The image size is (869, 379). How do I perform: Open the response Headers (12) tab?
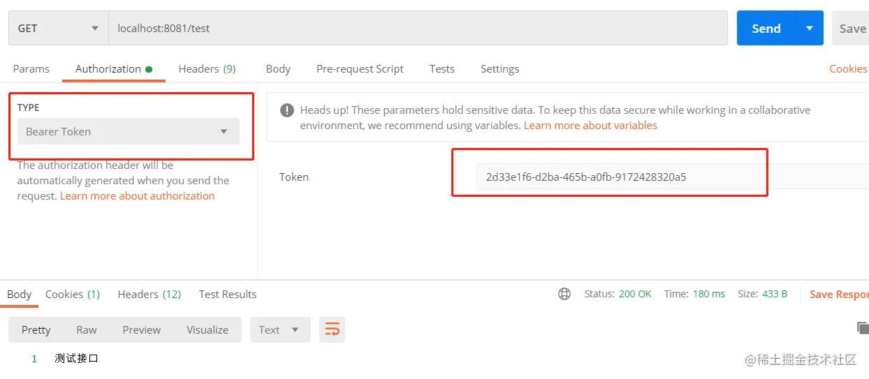tap(149, 294)
